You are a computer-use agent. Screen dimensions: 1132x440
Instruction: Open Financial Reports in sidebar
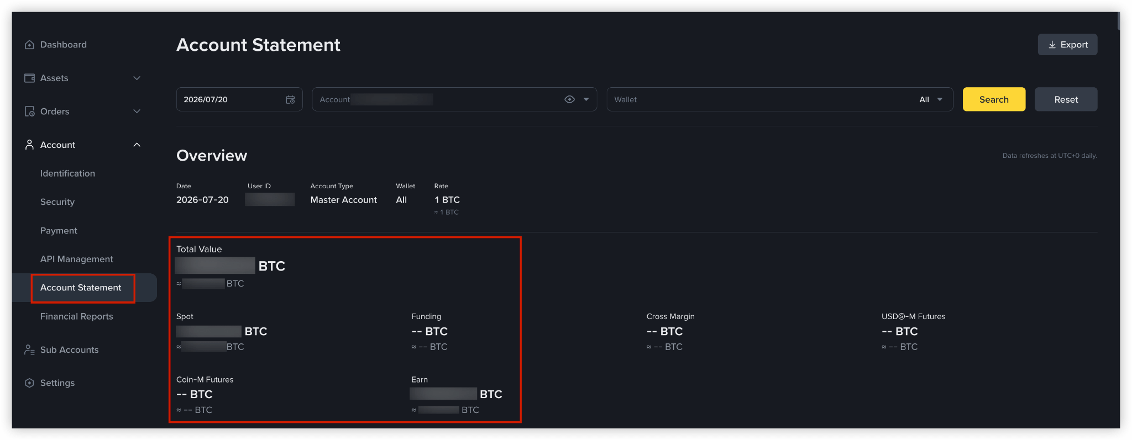(77, 316)
